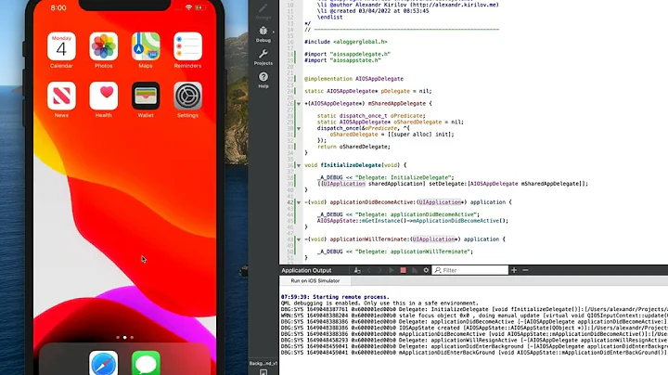Launch Safari from the dock
668x375 pixels.
pos(104,363)
